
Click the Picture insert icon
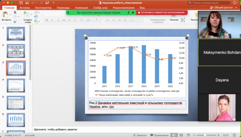coord(173,16)
